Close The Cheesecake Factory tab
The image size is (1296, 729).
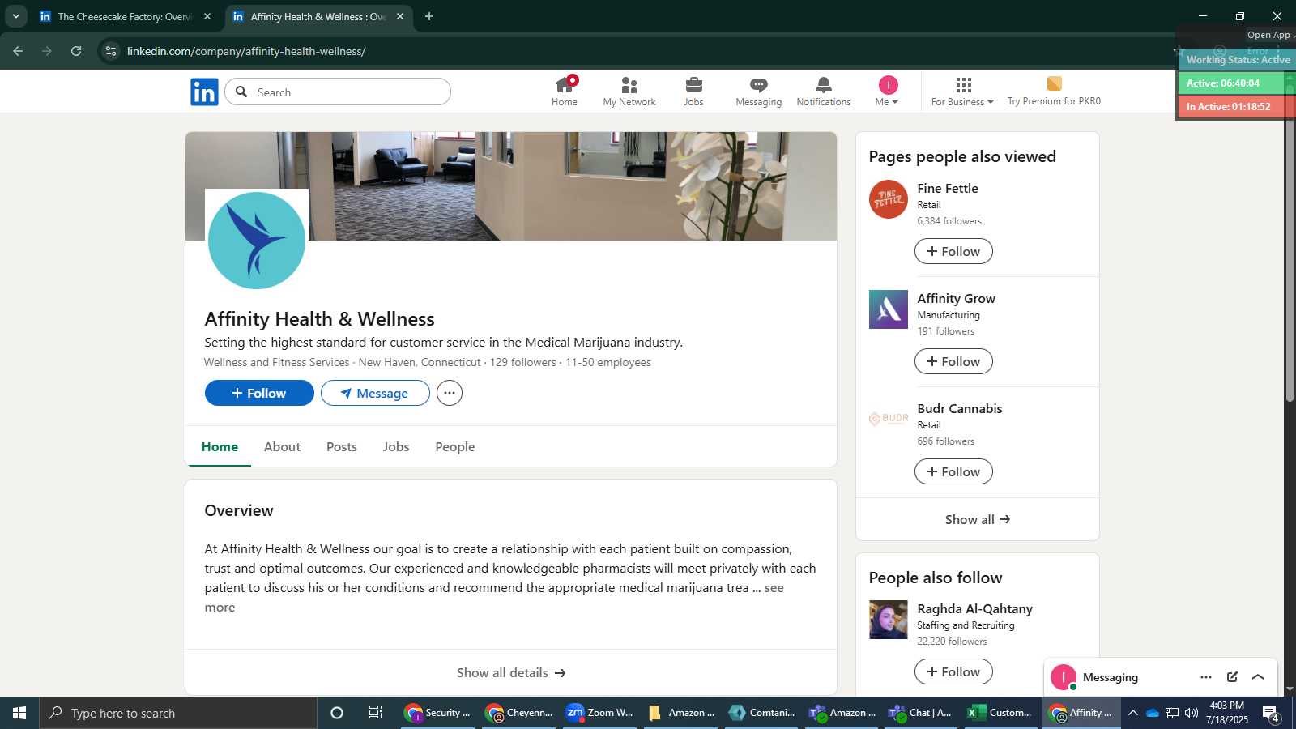pyautogui.click(x=207, y=16)
